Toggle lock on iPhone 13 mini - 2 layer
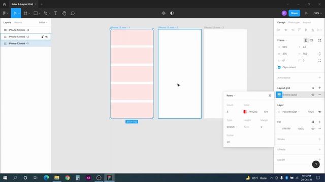 coord(43,37)
